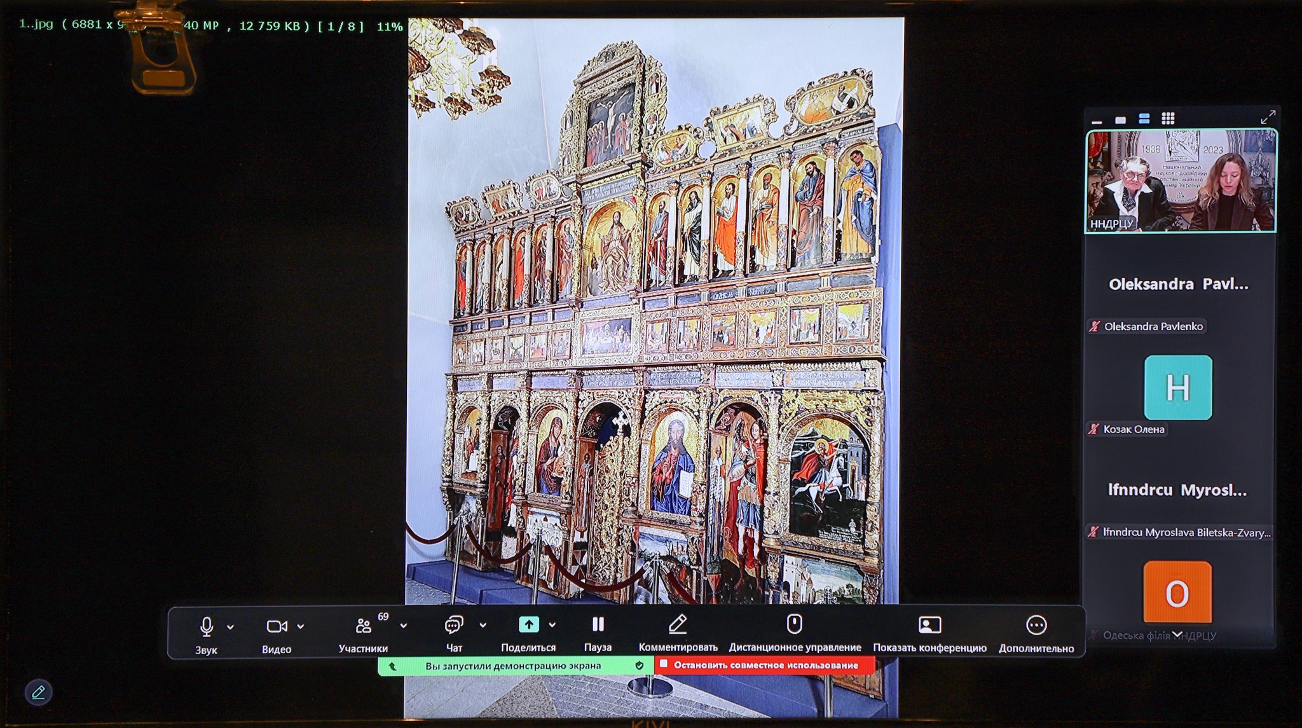Minimize the video panel with the dash icon

(x=1097, y=121)
